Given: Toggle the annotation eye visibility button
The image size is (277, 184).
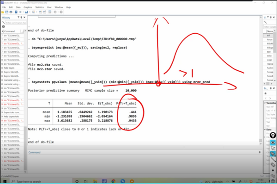Looking at the screenshot, I should point(273,142).
